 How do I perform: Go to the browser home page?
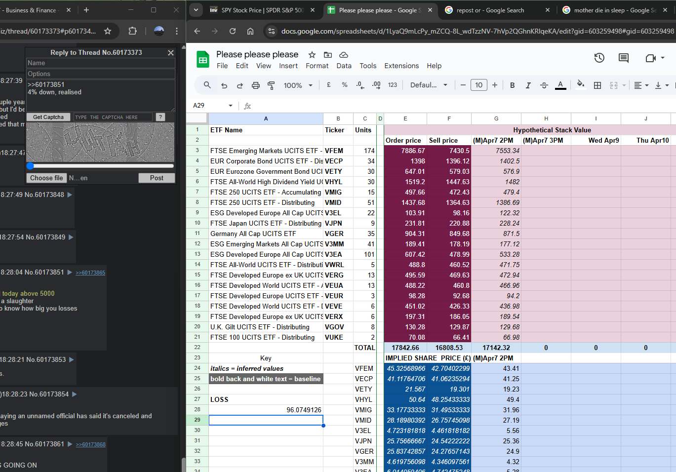tap(250, 31)
